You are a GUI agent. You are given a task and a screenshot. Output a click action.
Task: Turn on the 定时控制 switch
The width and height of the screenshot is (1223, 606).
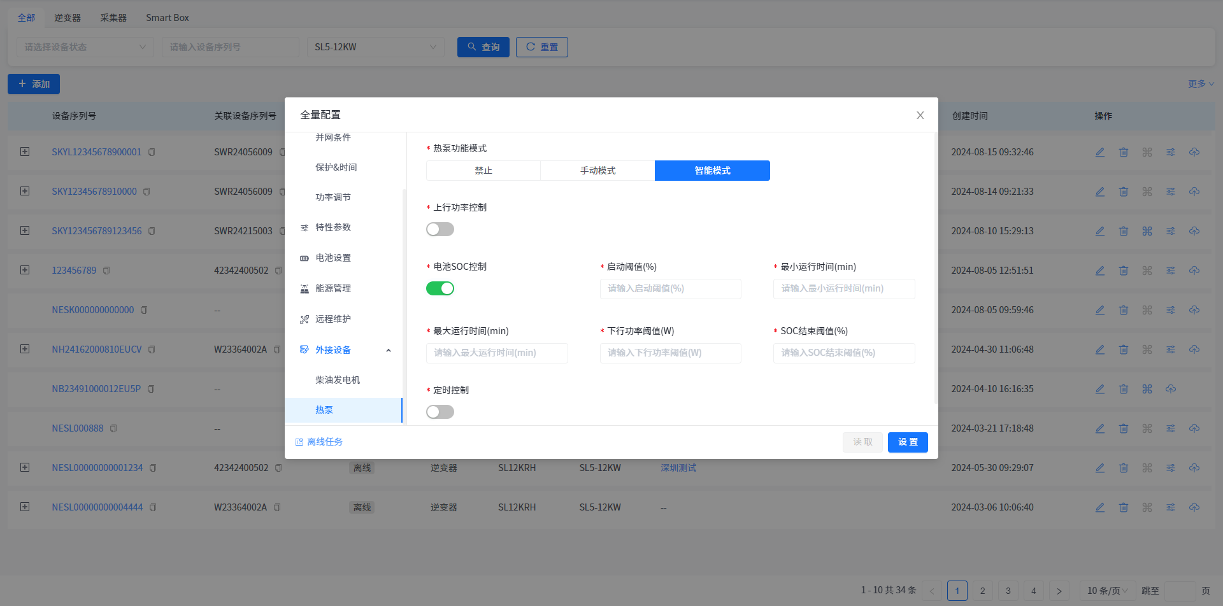tap(440, 412)
